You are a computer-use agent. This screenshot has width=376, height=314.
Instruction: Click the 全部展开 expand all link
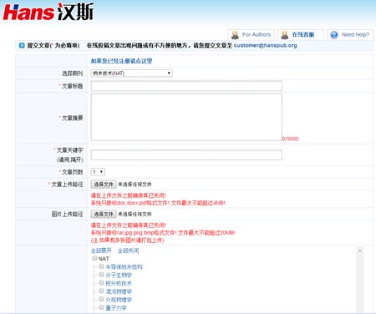pos(101,251)
